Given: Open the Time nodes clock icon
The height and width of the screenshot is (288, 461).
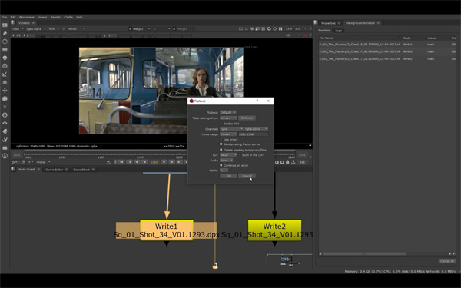Looking at the screenshot, I should [5, 41].
